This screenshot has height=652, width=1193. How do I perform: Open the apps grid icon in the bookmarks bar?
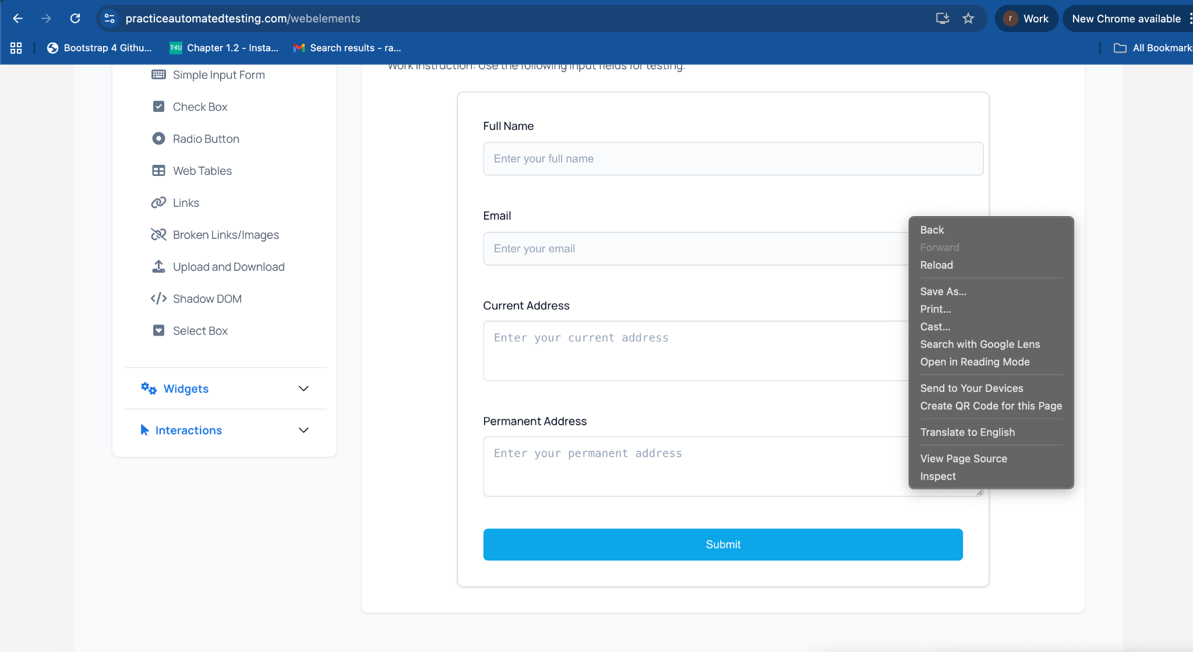click(16, 48)
